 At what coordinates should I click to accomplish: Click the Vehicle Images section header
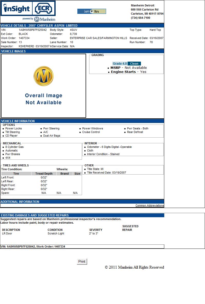(82, 51)
